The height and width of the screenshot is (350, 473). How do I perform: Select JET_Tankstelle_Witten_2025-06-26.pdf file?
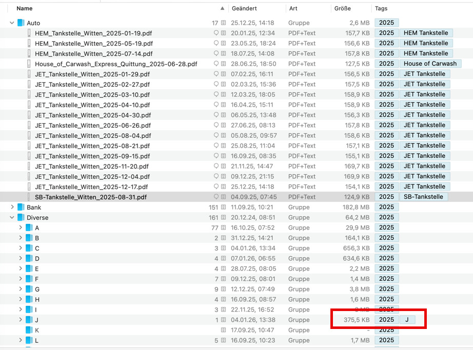[93, 126]
